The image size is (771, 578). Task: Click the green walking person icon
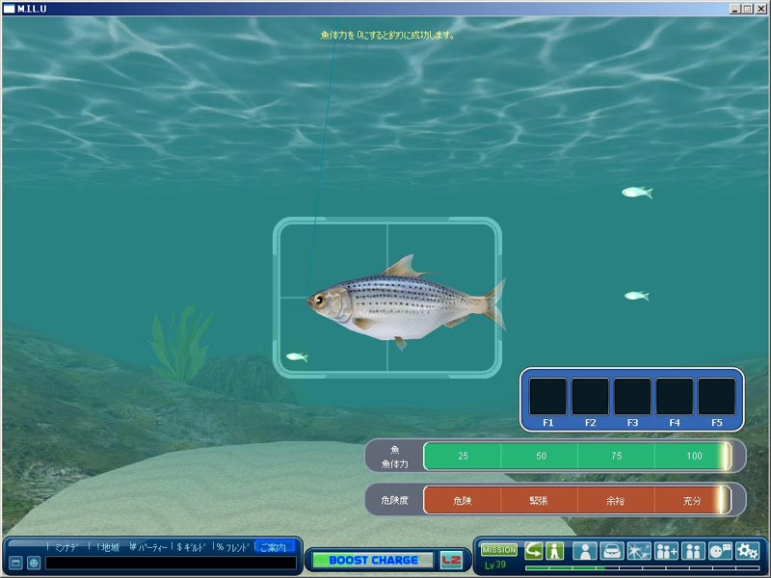(554, 551)
